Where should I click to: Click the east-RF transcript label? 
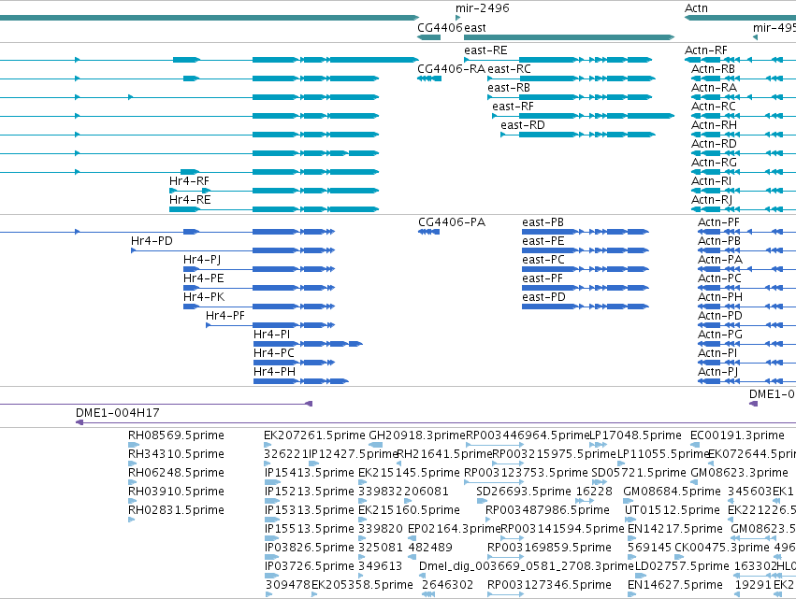click(513, 107)
